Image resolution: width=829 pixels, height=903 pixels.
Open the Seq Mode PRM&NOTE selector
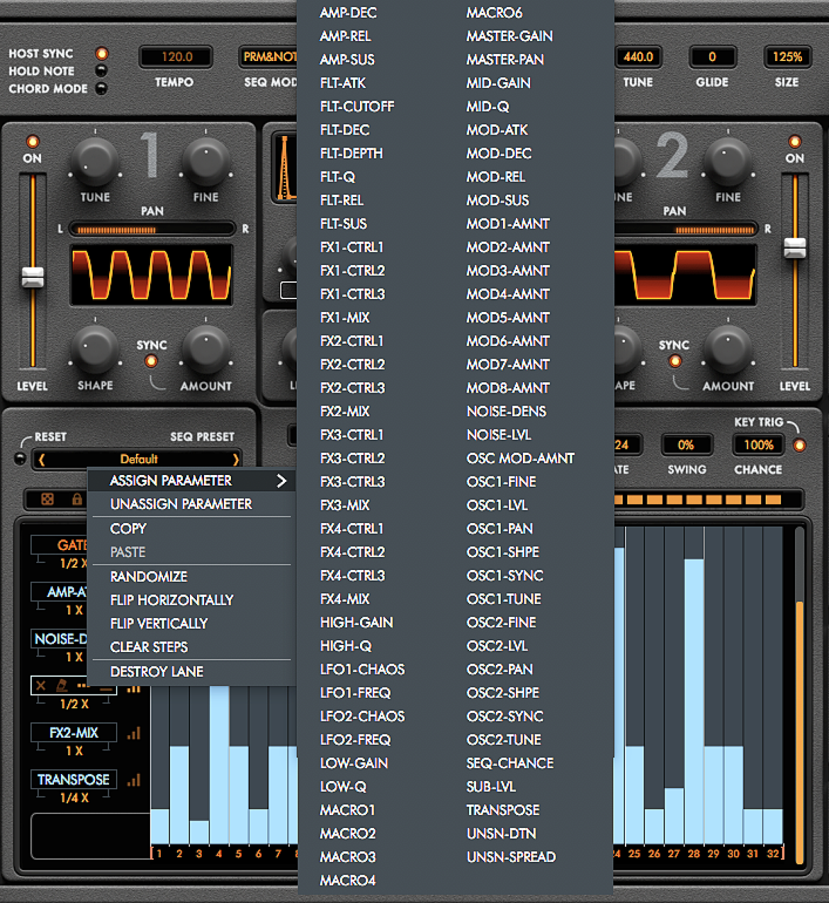pos(269,57)
